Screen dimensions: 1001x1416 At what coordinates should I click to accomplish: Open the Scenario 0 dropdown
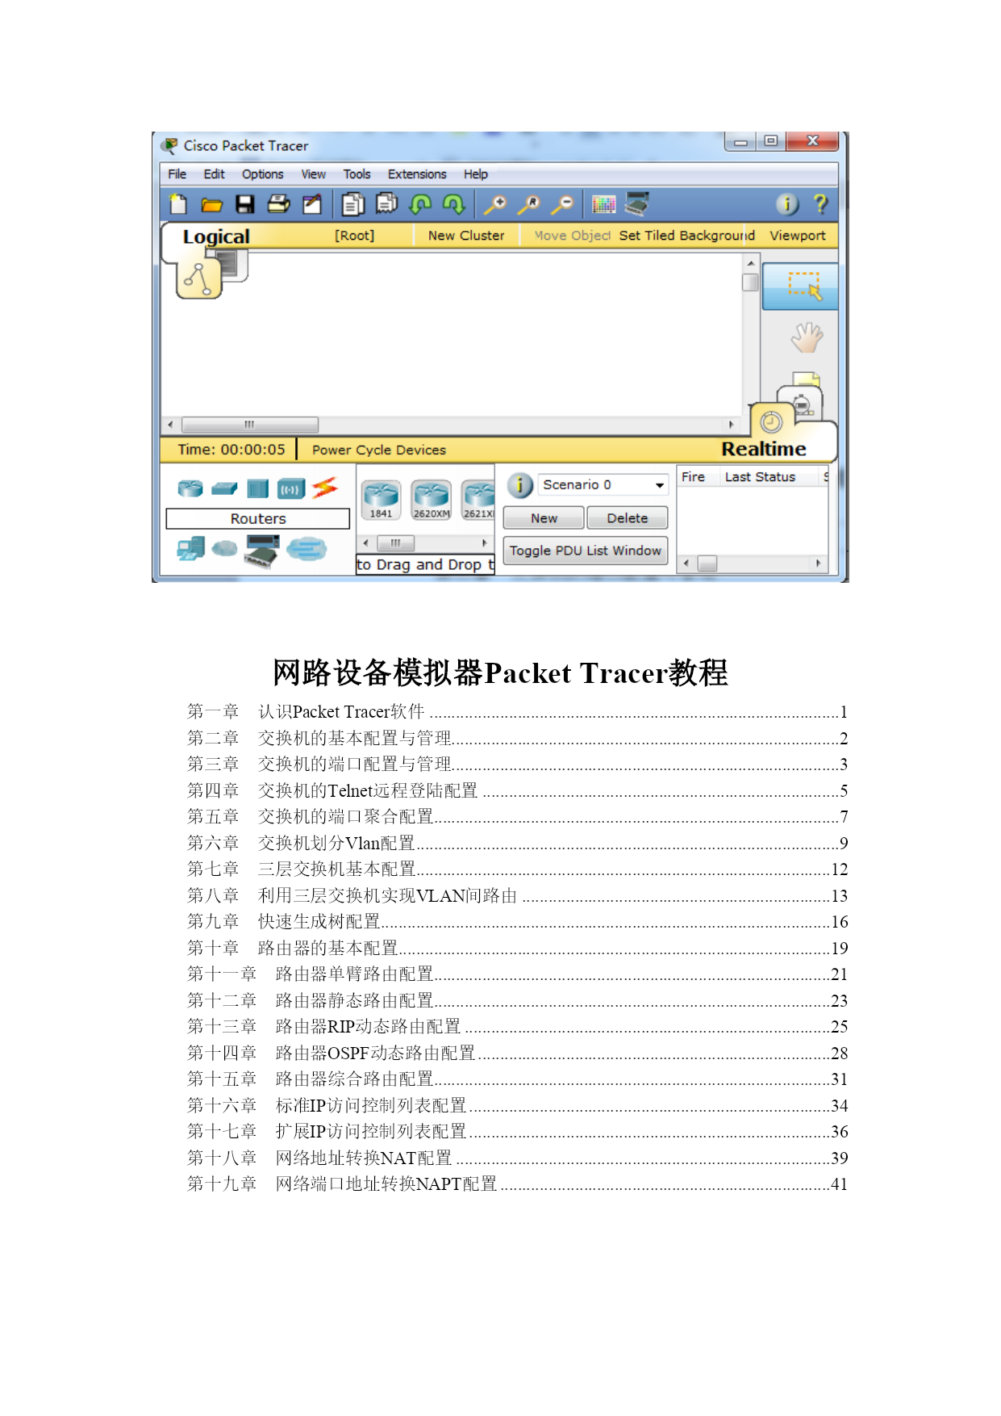pyautogui.click(x=604, y=484)
